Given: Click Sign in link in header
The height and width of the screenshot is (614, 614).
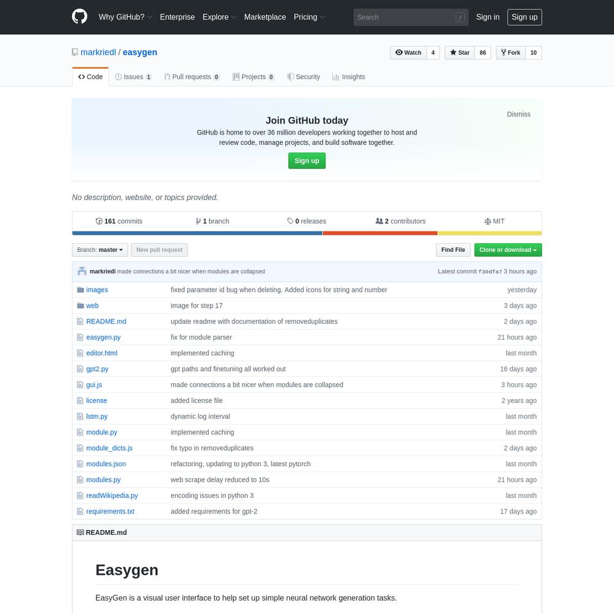Looking at the screenshot, I should [488, 17].
